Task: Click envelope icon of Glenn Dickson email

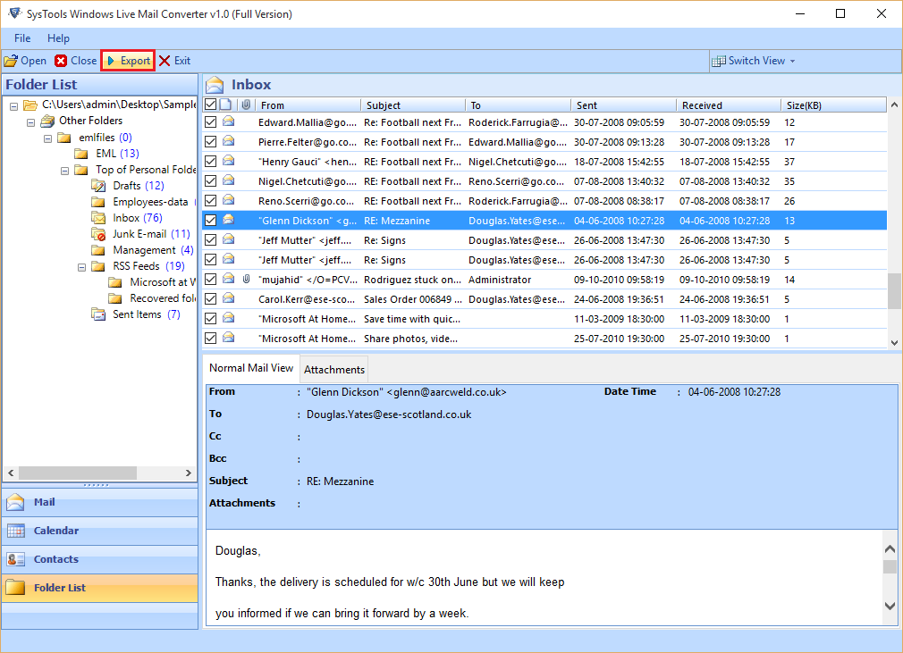Action: point(229,220)
